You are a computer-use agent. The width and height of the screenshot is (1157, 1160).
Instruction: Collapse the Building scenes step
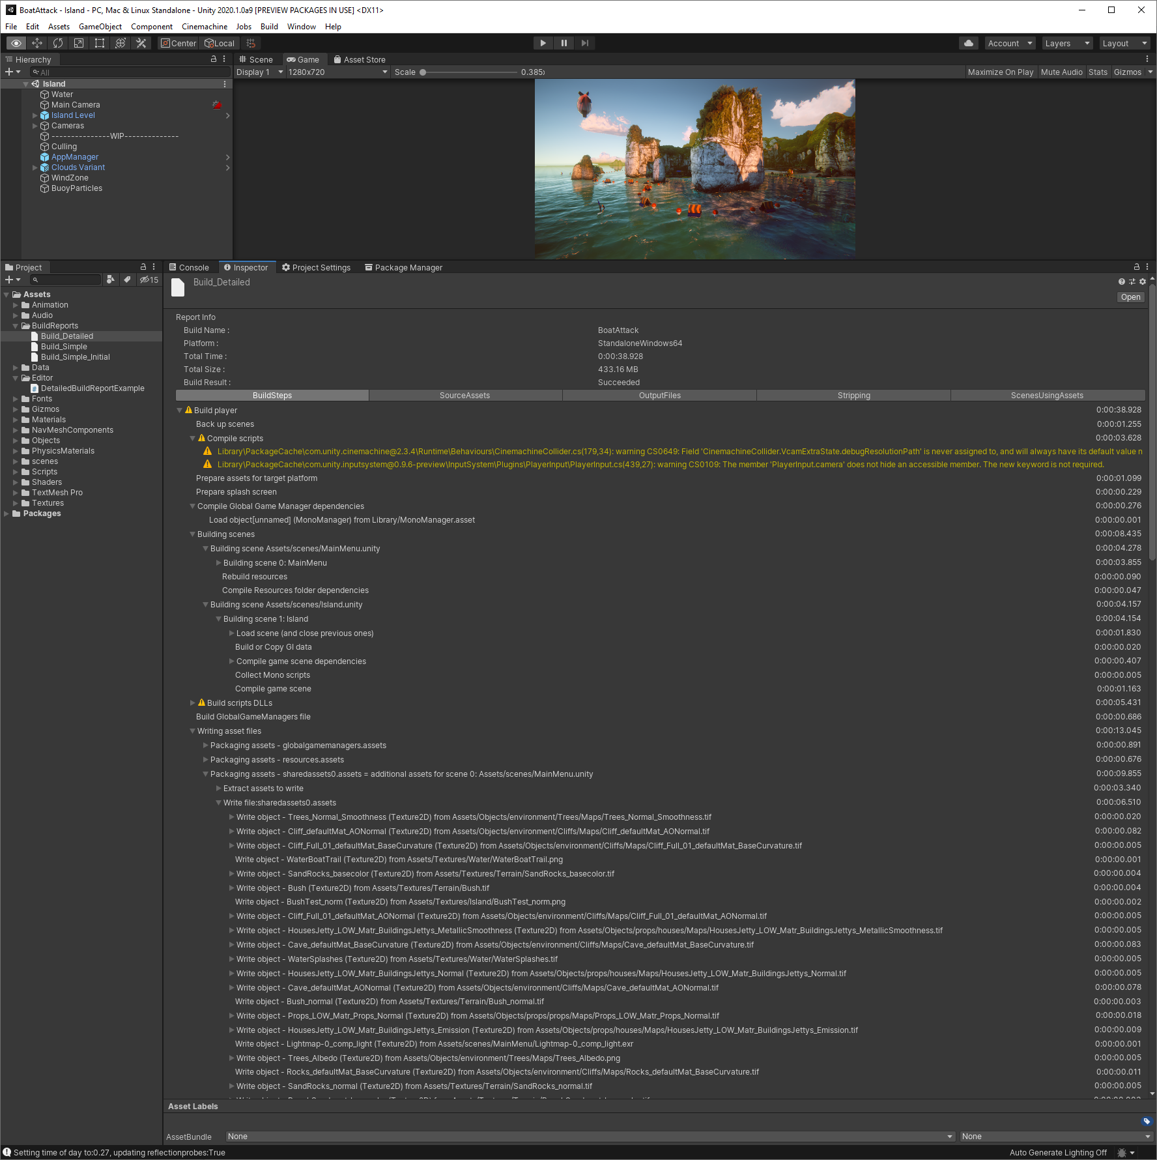pos(193,534)
